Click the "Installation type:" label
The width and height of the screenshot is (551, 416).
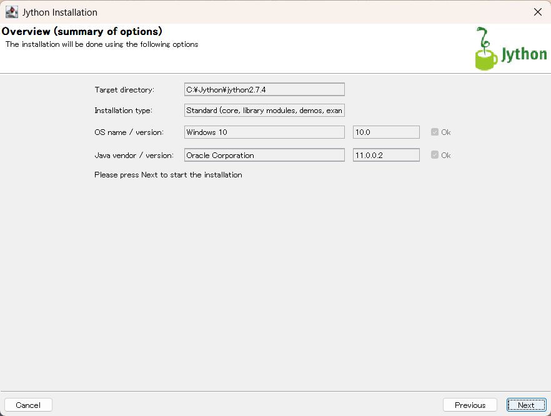tap(124, 111)
